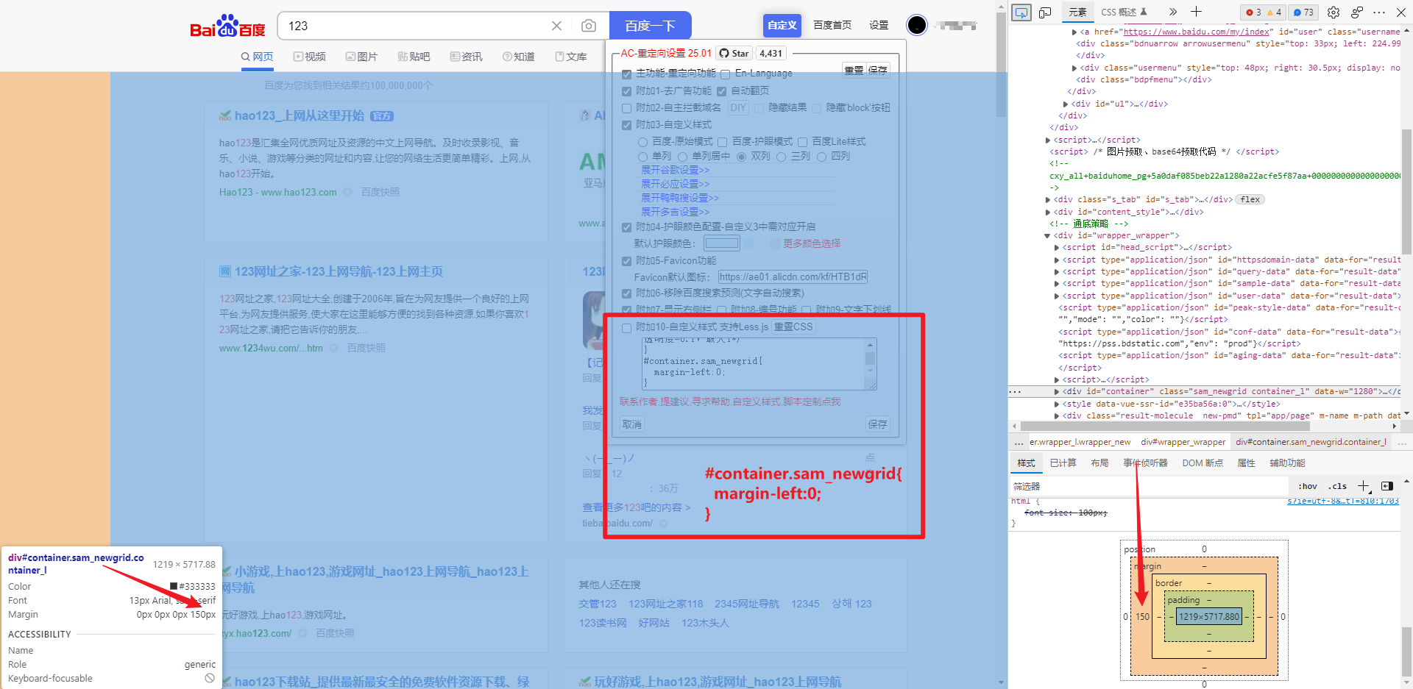
Task: Toggle 主功能-重定向功能 checkbox
Action: [627, 74]
